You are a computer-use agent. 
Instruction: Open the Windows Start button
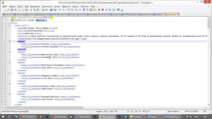3,117
